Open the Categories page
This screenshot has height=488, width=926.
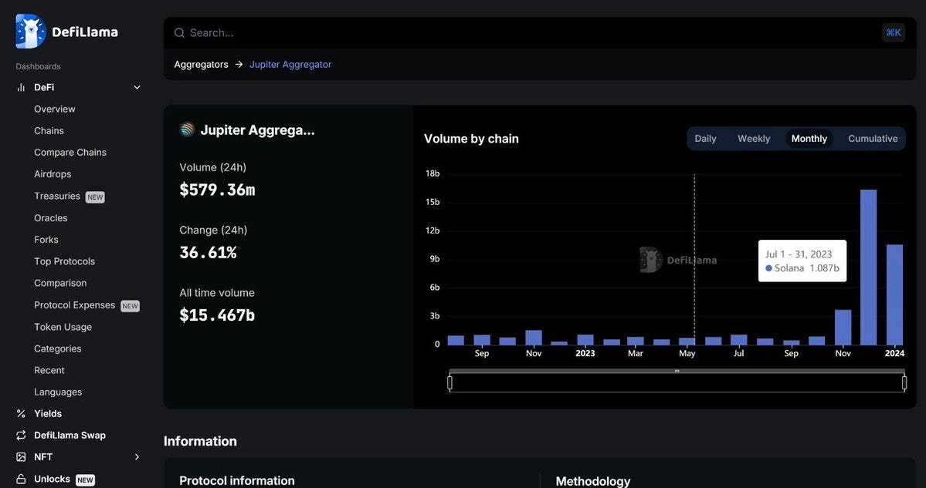click(58, 349)
